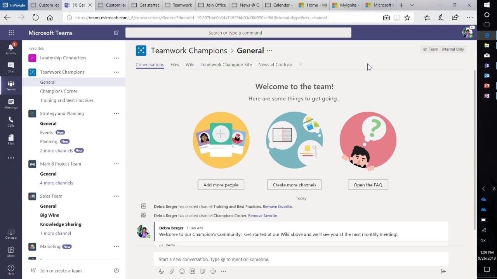Viewport: 497px width, 279px height.
Task: Open the Big Wins channel
Action: (x=49, y=215)
